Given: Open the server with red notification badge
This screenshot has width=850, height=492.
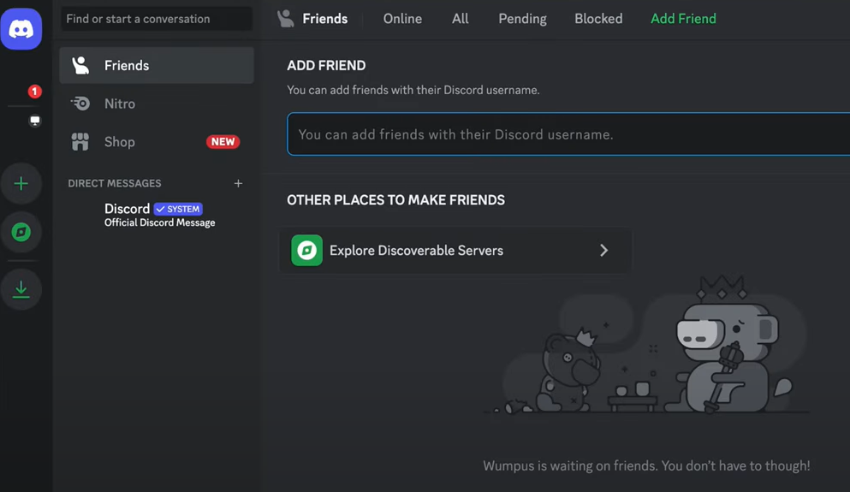Looking at the screenshot, I should click(35, 92).
